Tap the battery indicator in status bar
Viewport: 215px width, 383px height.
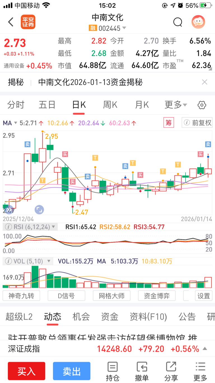206,5
